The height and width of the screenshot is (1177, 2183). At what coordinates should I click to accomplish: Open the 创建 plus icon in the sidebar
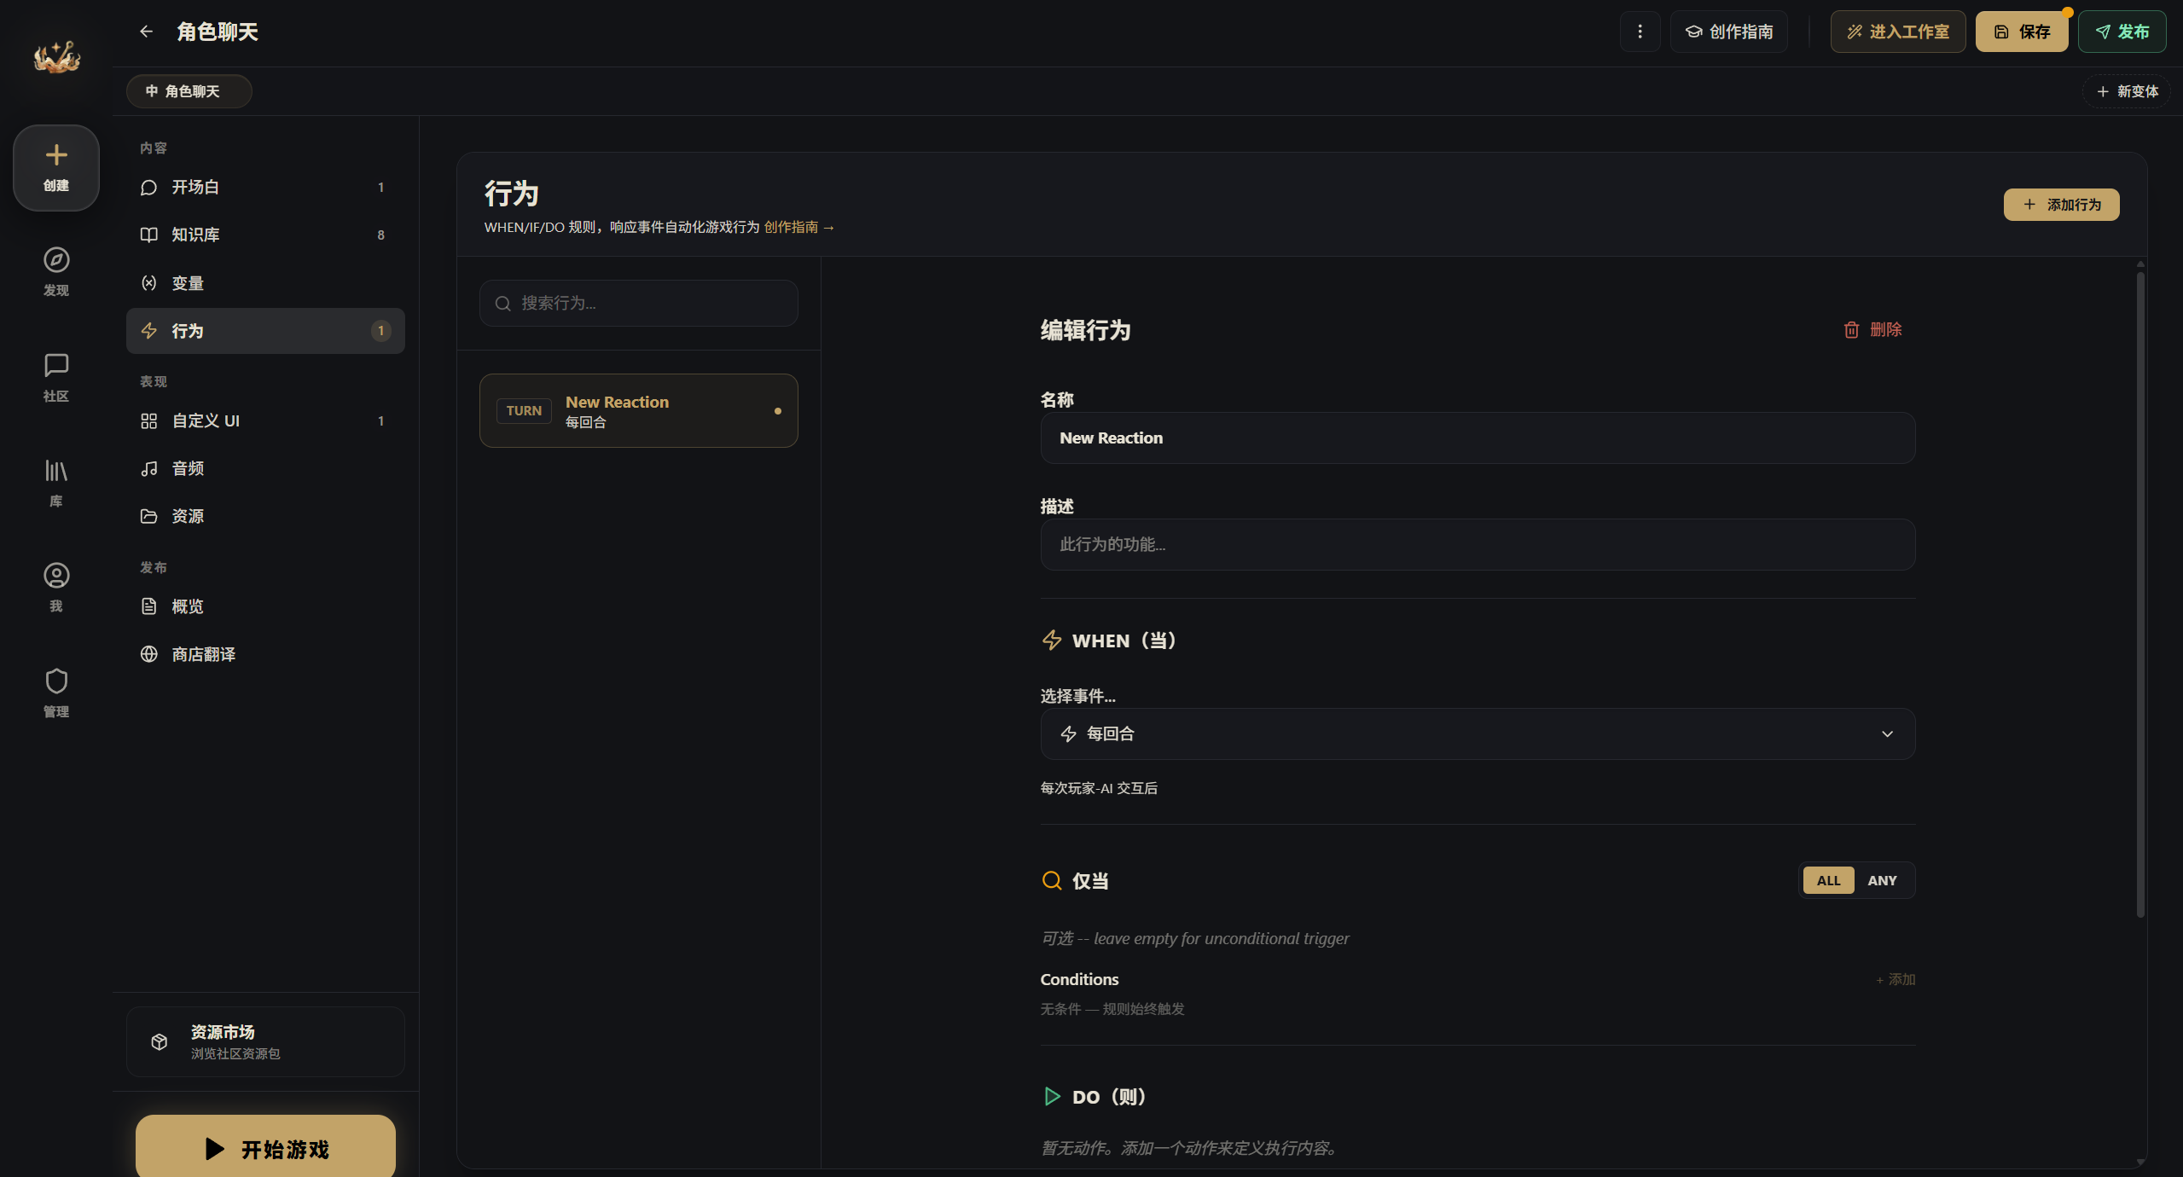click(x=56, y=154)
